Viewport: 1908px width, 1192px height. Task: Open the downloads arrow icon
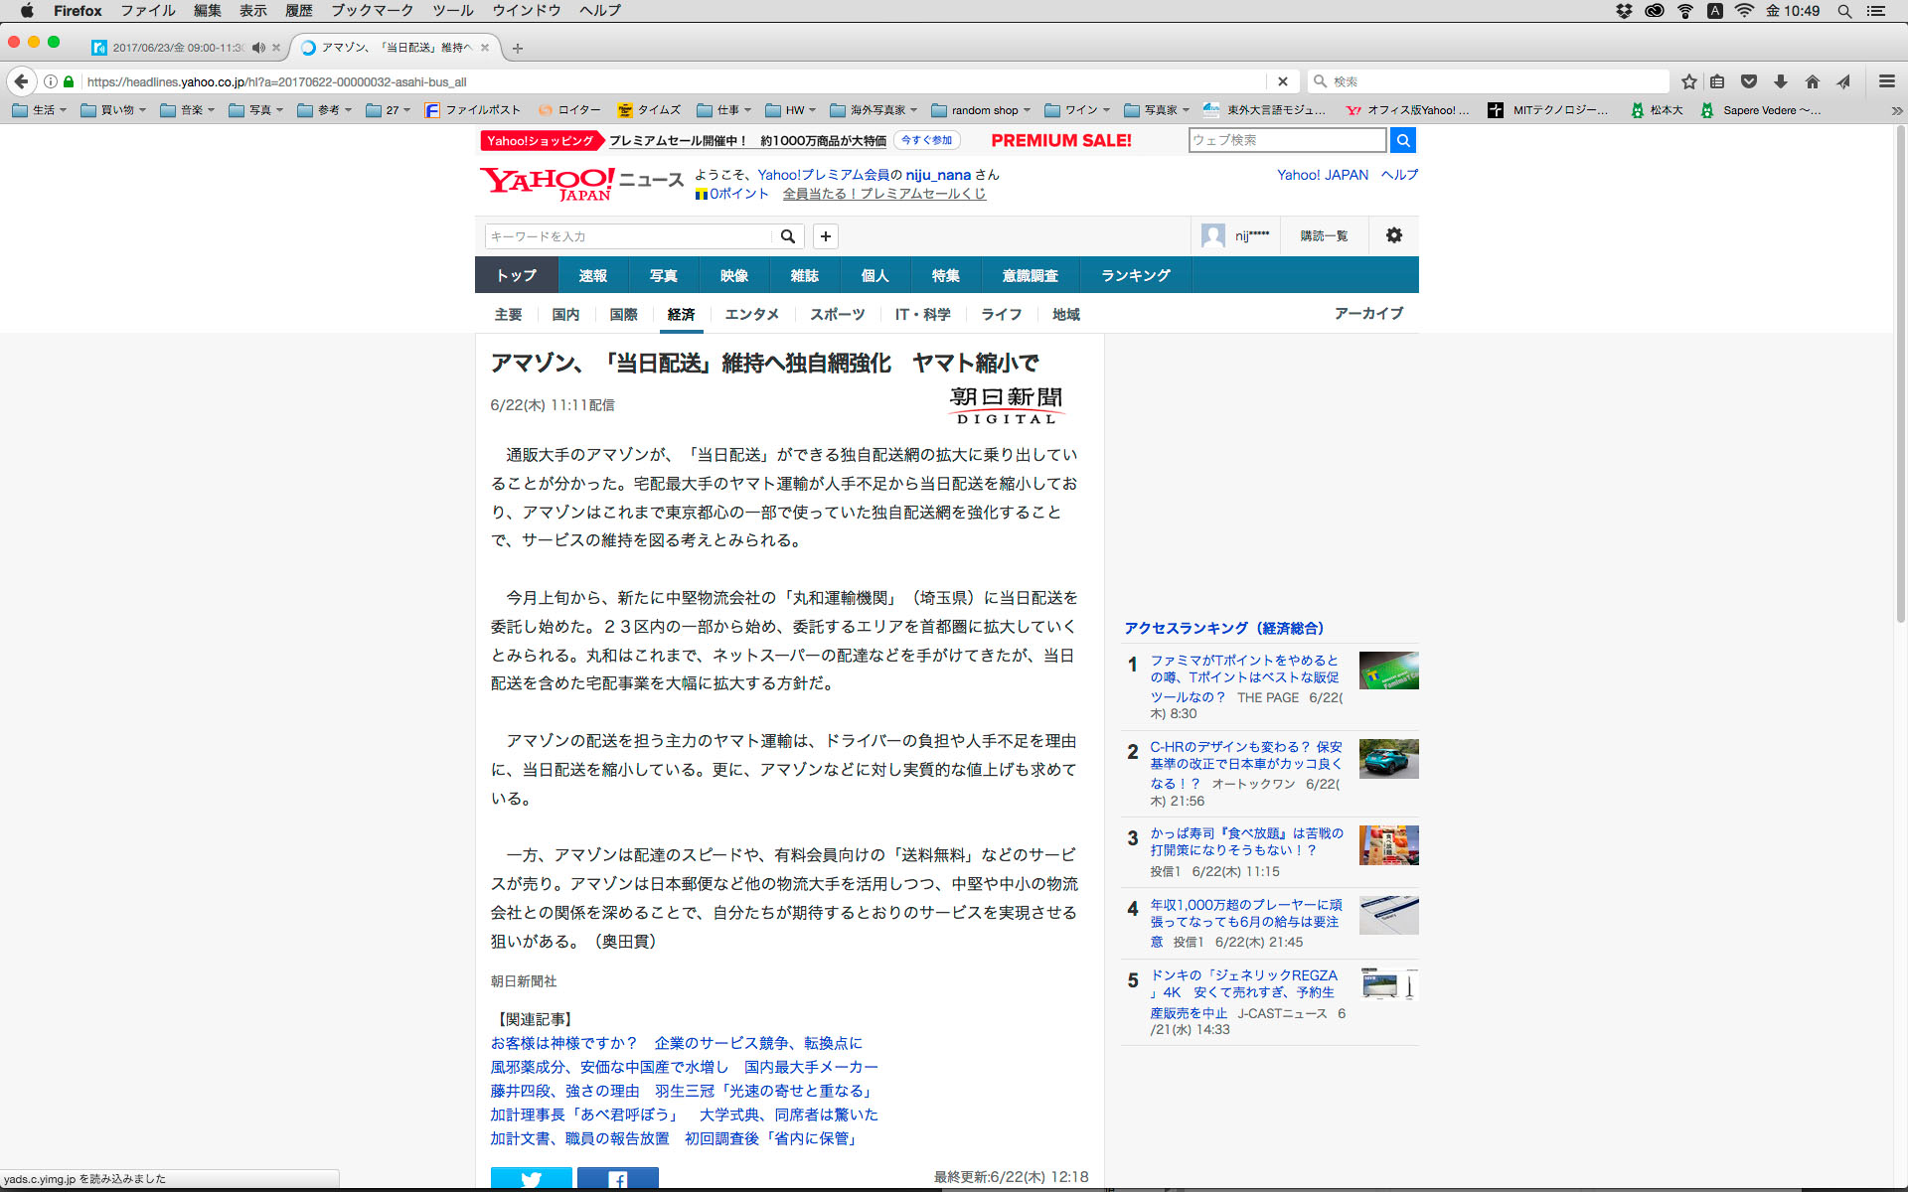click(1781, 81)
